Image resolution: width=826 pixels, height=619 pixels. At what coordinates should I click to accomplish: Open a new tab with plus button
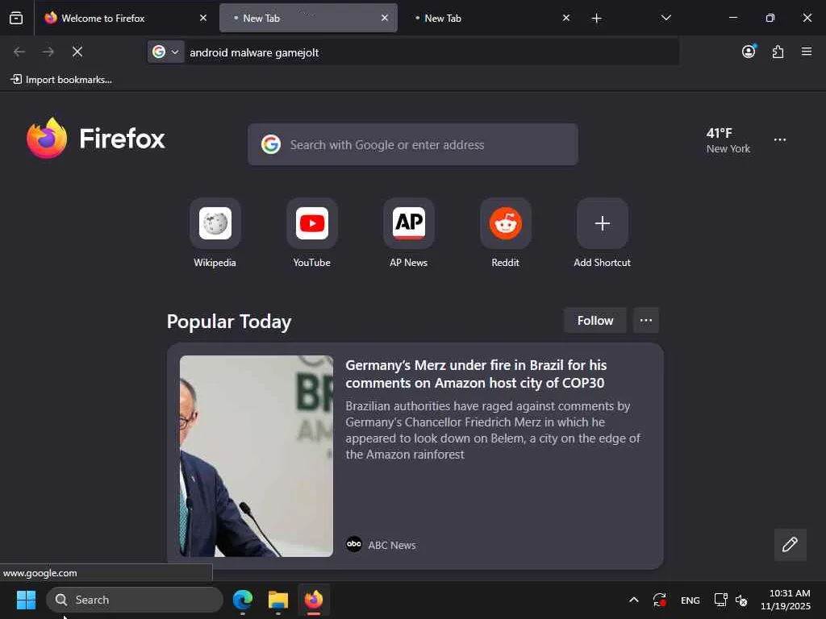tap(596, 19)
